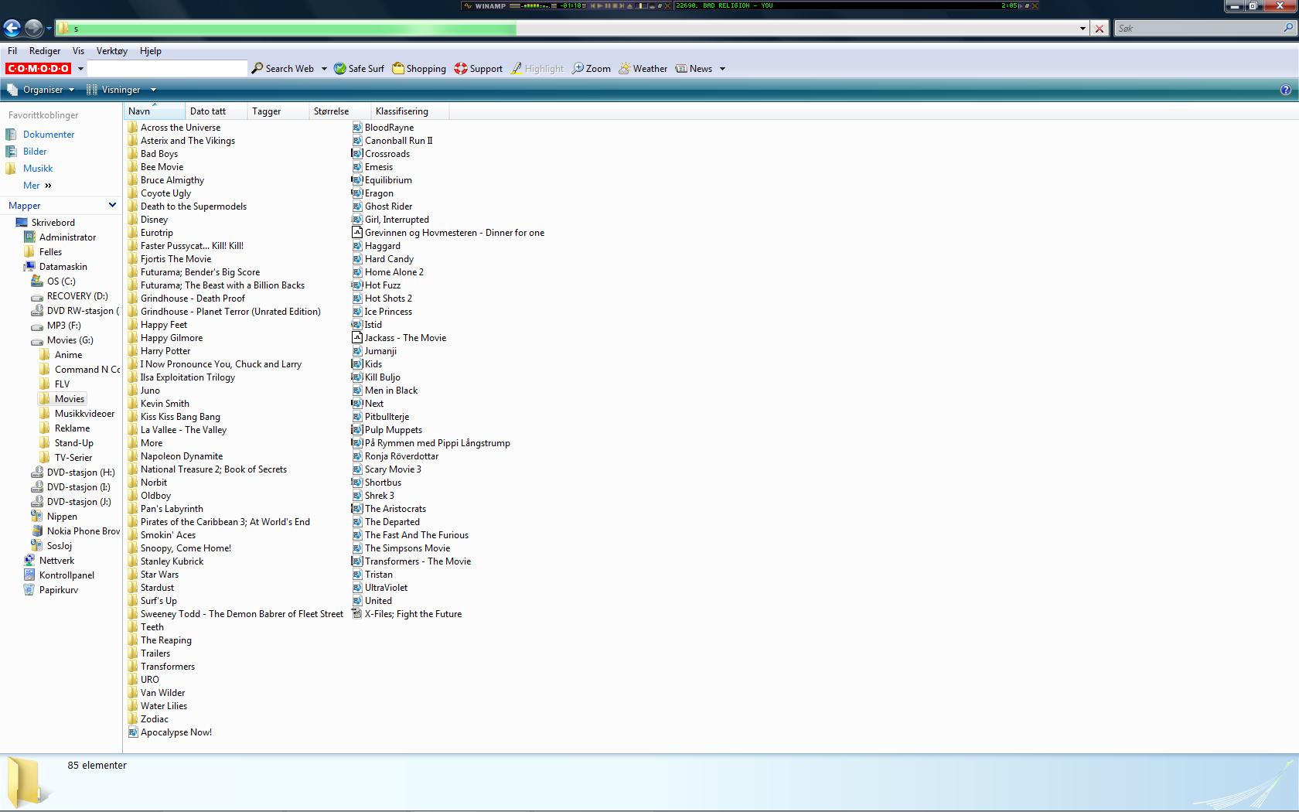
Task: Click the Comodo toolbar search input
Action: 167,69
